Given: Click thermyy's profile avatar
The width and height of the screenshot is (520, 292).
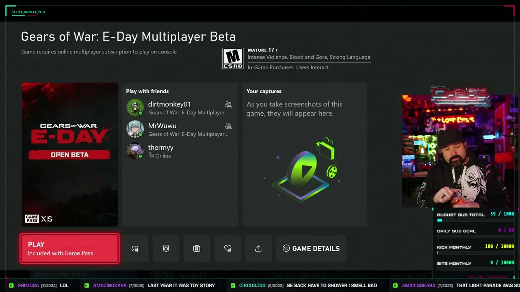Looking at the screenshot, I should (x=135, y=151).
